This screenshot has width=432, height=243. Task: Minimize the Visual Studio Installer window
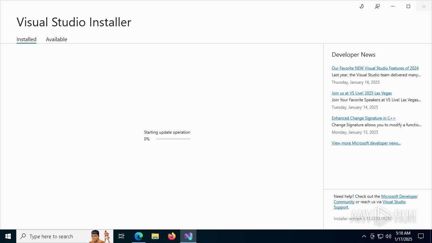click(393, 6)
